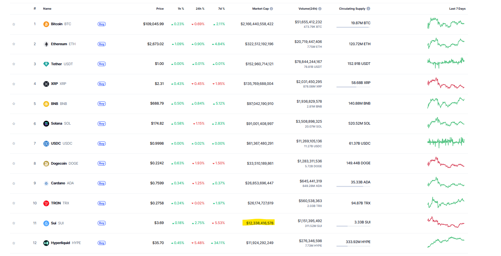This screenshot has width=501, height=256.
Task: Click the Sui droplet logo icon
Action: [x=46, y=223]
